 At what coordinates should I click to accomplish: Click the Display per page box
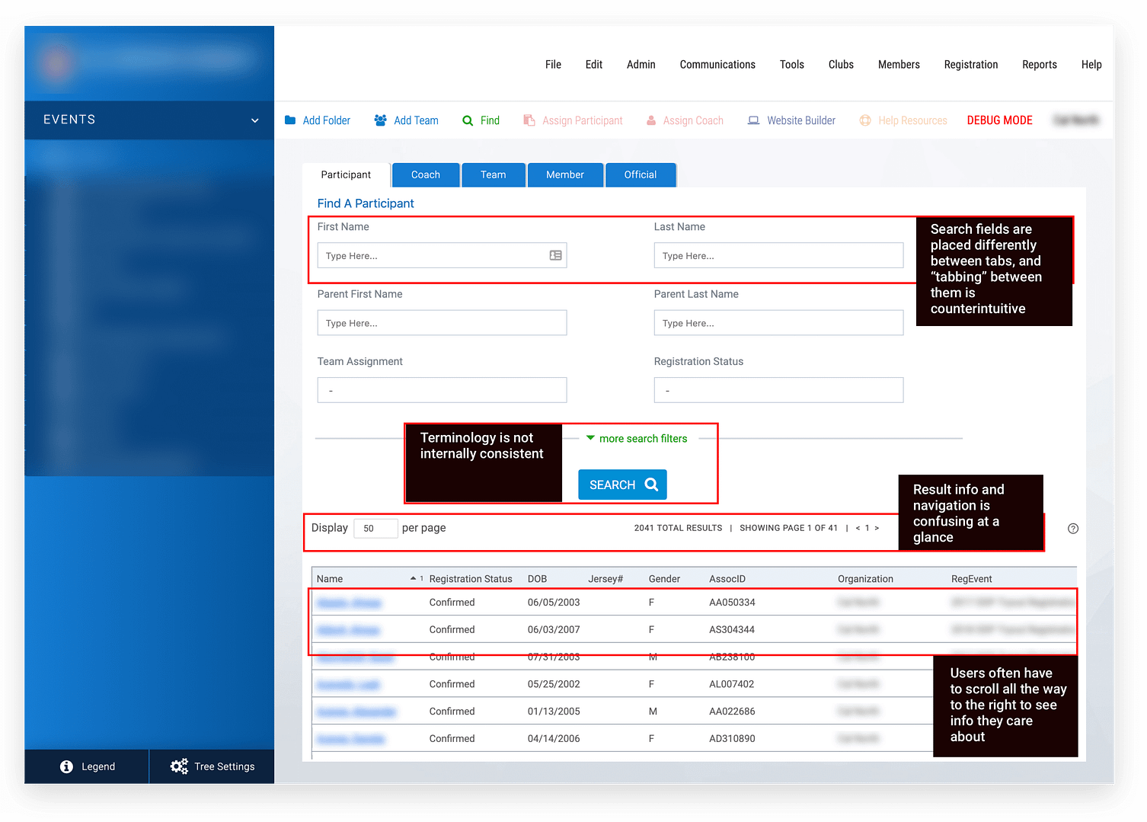375,528
